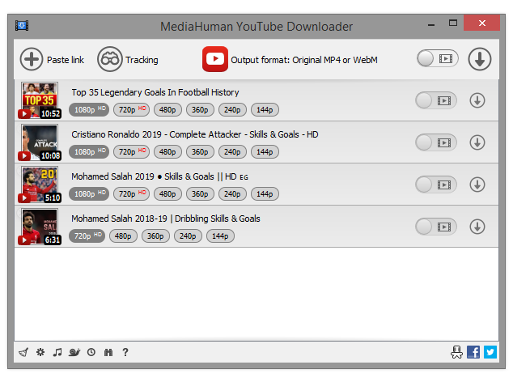
Task: Open Output format Original MP4 or WebM
Action: pos(304,60)
